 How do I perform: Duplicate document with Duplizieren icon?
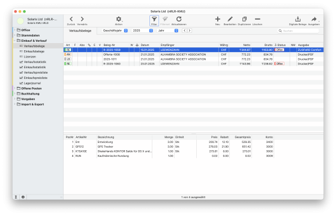244,19
